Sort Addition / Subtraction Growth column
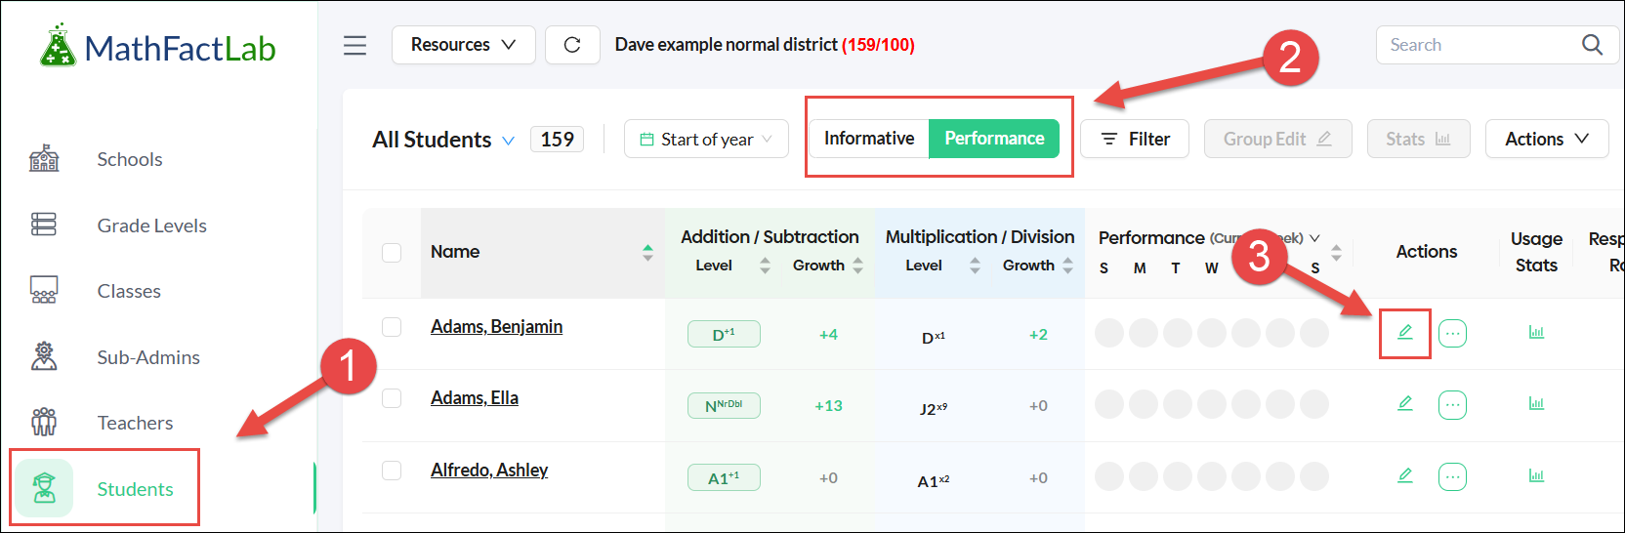This screenshot has width=1625, height=533. click(x=857, y=266)
